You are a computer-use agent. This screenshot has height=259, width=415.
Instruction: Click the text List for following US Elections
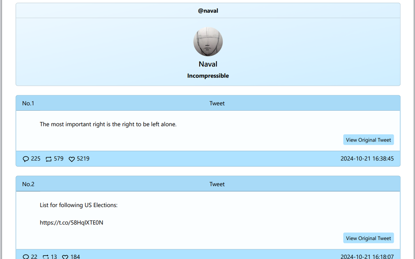(x=79, y=205)
